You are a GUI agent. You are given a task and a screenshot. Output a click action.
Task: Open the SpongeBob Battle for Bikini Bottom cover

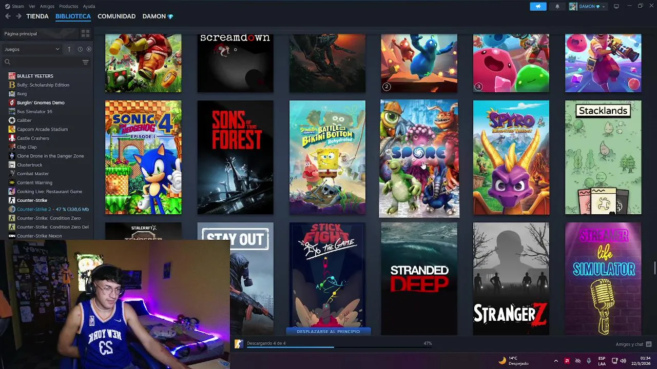pos(327,157)
